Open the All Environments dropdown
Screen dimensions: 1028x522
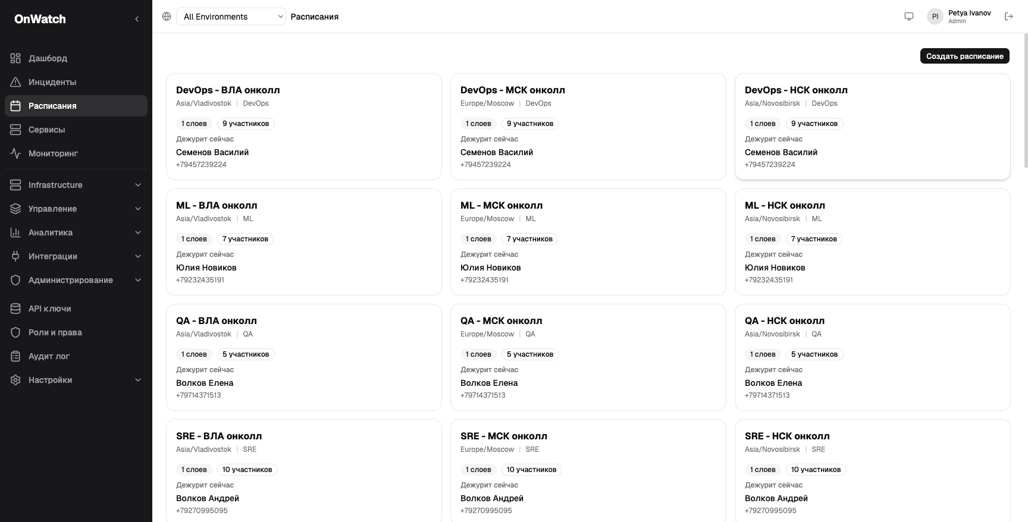coord(231,17)
